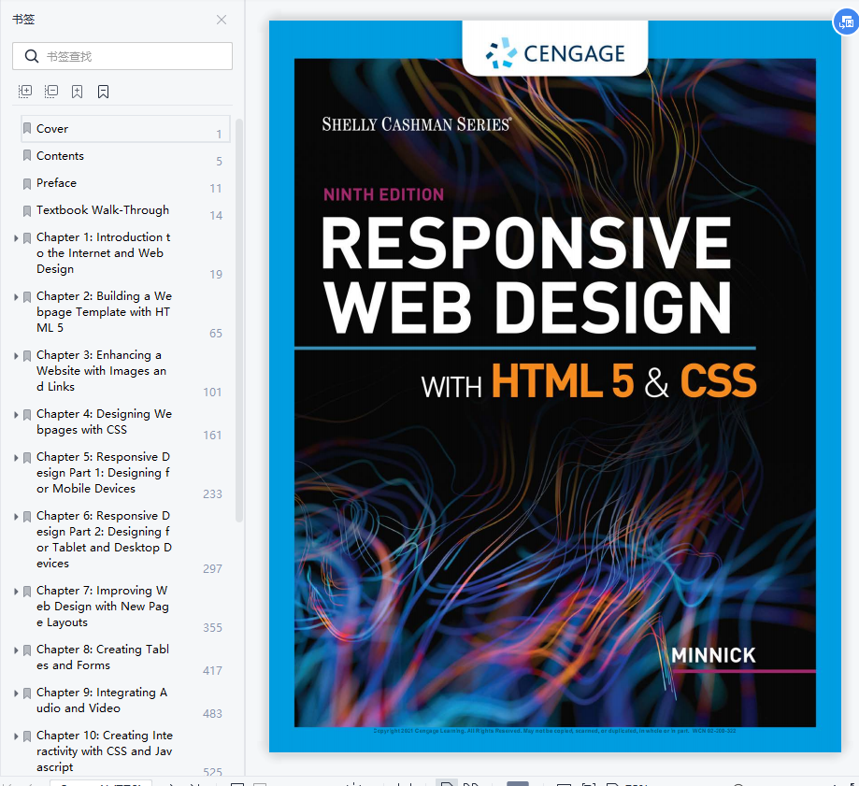Click the magnifier icon in bookmark search
Image resolution: width=859 pixels, height=786 pixels.
(x=32, y=56)
